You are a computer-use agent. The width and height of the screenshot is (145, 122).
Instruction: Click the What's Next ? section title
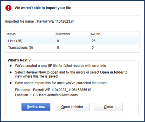pyautogui.click(x=19, y=60)
